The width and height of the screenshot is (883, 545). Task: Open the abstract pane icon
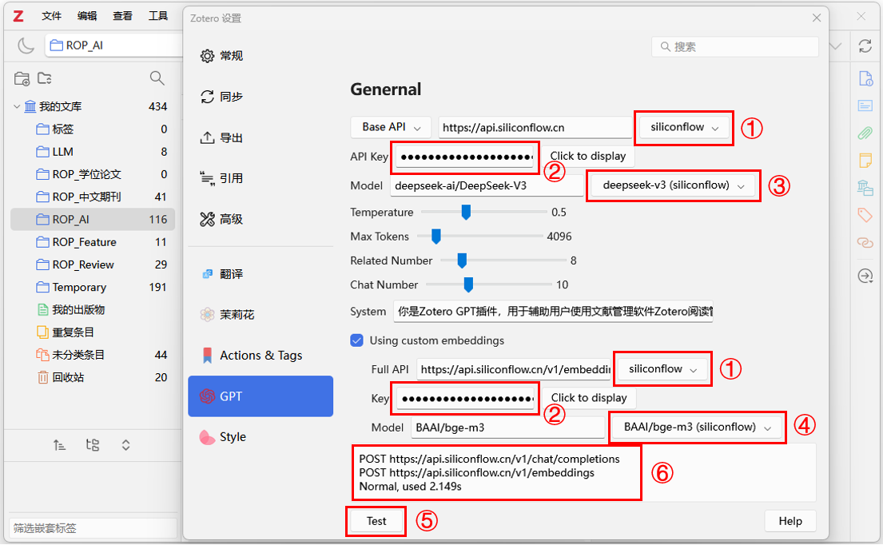[x=865, y=105]
